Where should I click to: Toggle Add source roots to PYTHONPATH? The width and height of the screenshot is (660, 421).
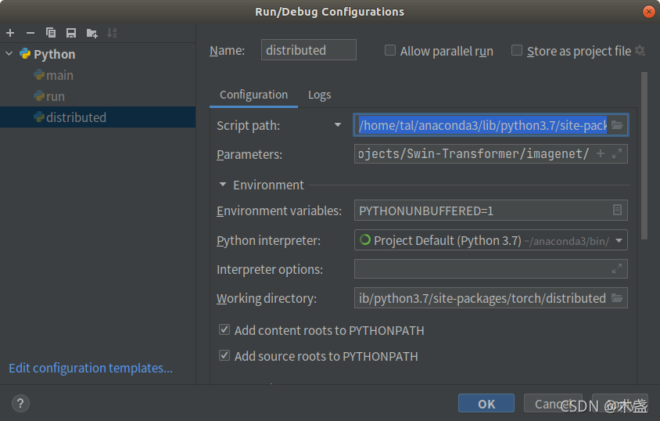coord(224,355)
